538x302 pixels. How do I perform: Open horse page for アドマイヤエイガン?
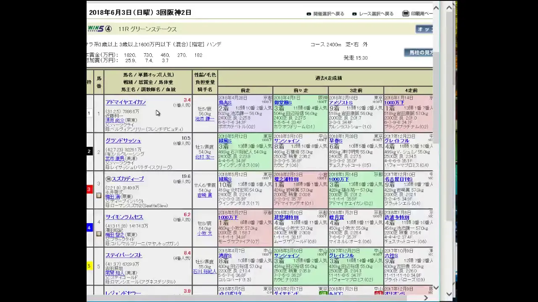click(126, 102)
